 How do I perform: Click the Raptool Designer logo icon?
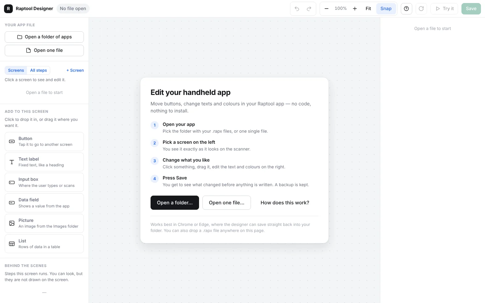point(8,9)
